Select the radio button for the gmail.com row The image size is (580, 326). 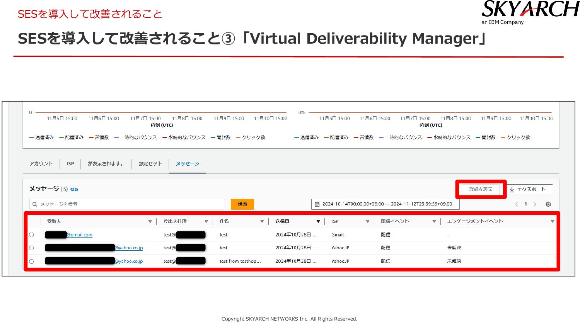[x=31, y=234]
